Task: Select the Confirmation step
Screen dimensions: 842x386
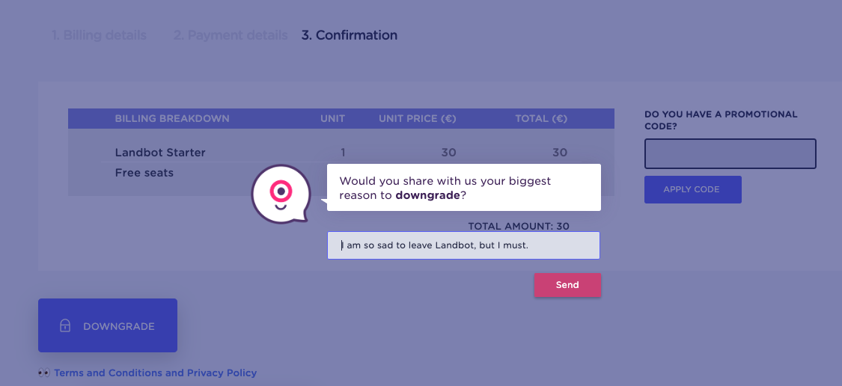Action: [x=350, y=35]
